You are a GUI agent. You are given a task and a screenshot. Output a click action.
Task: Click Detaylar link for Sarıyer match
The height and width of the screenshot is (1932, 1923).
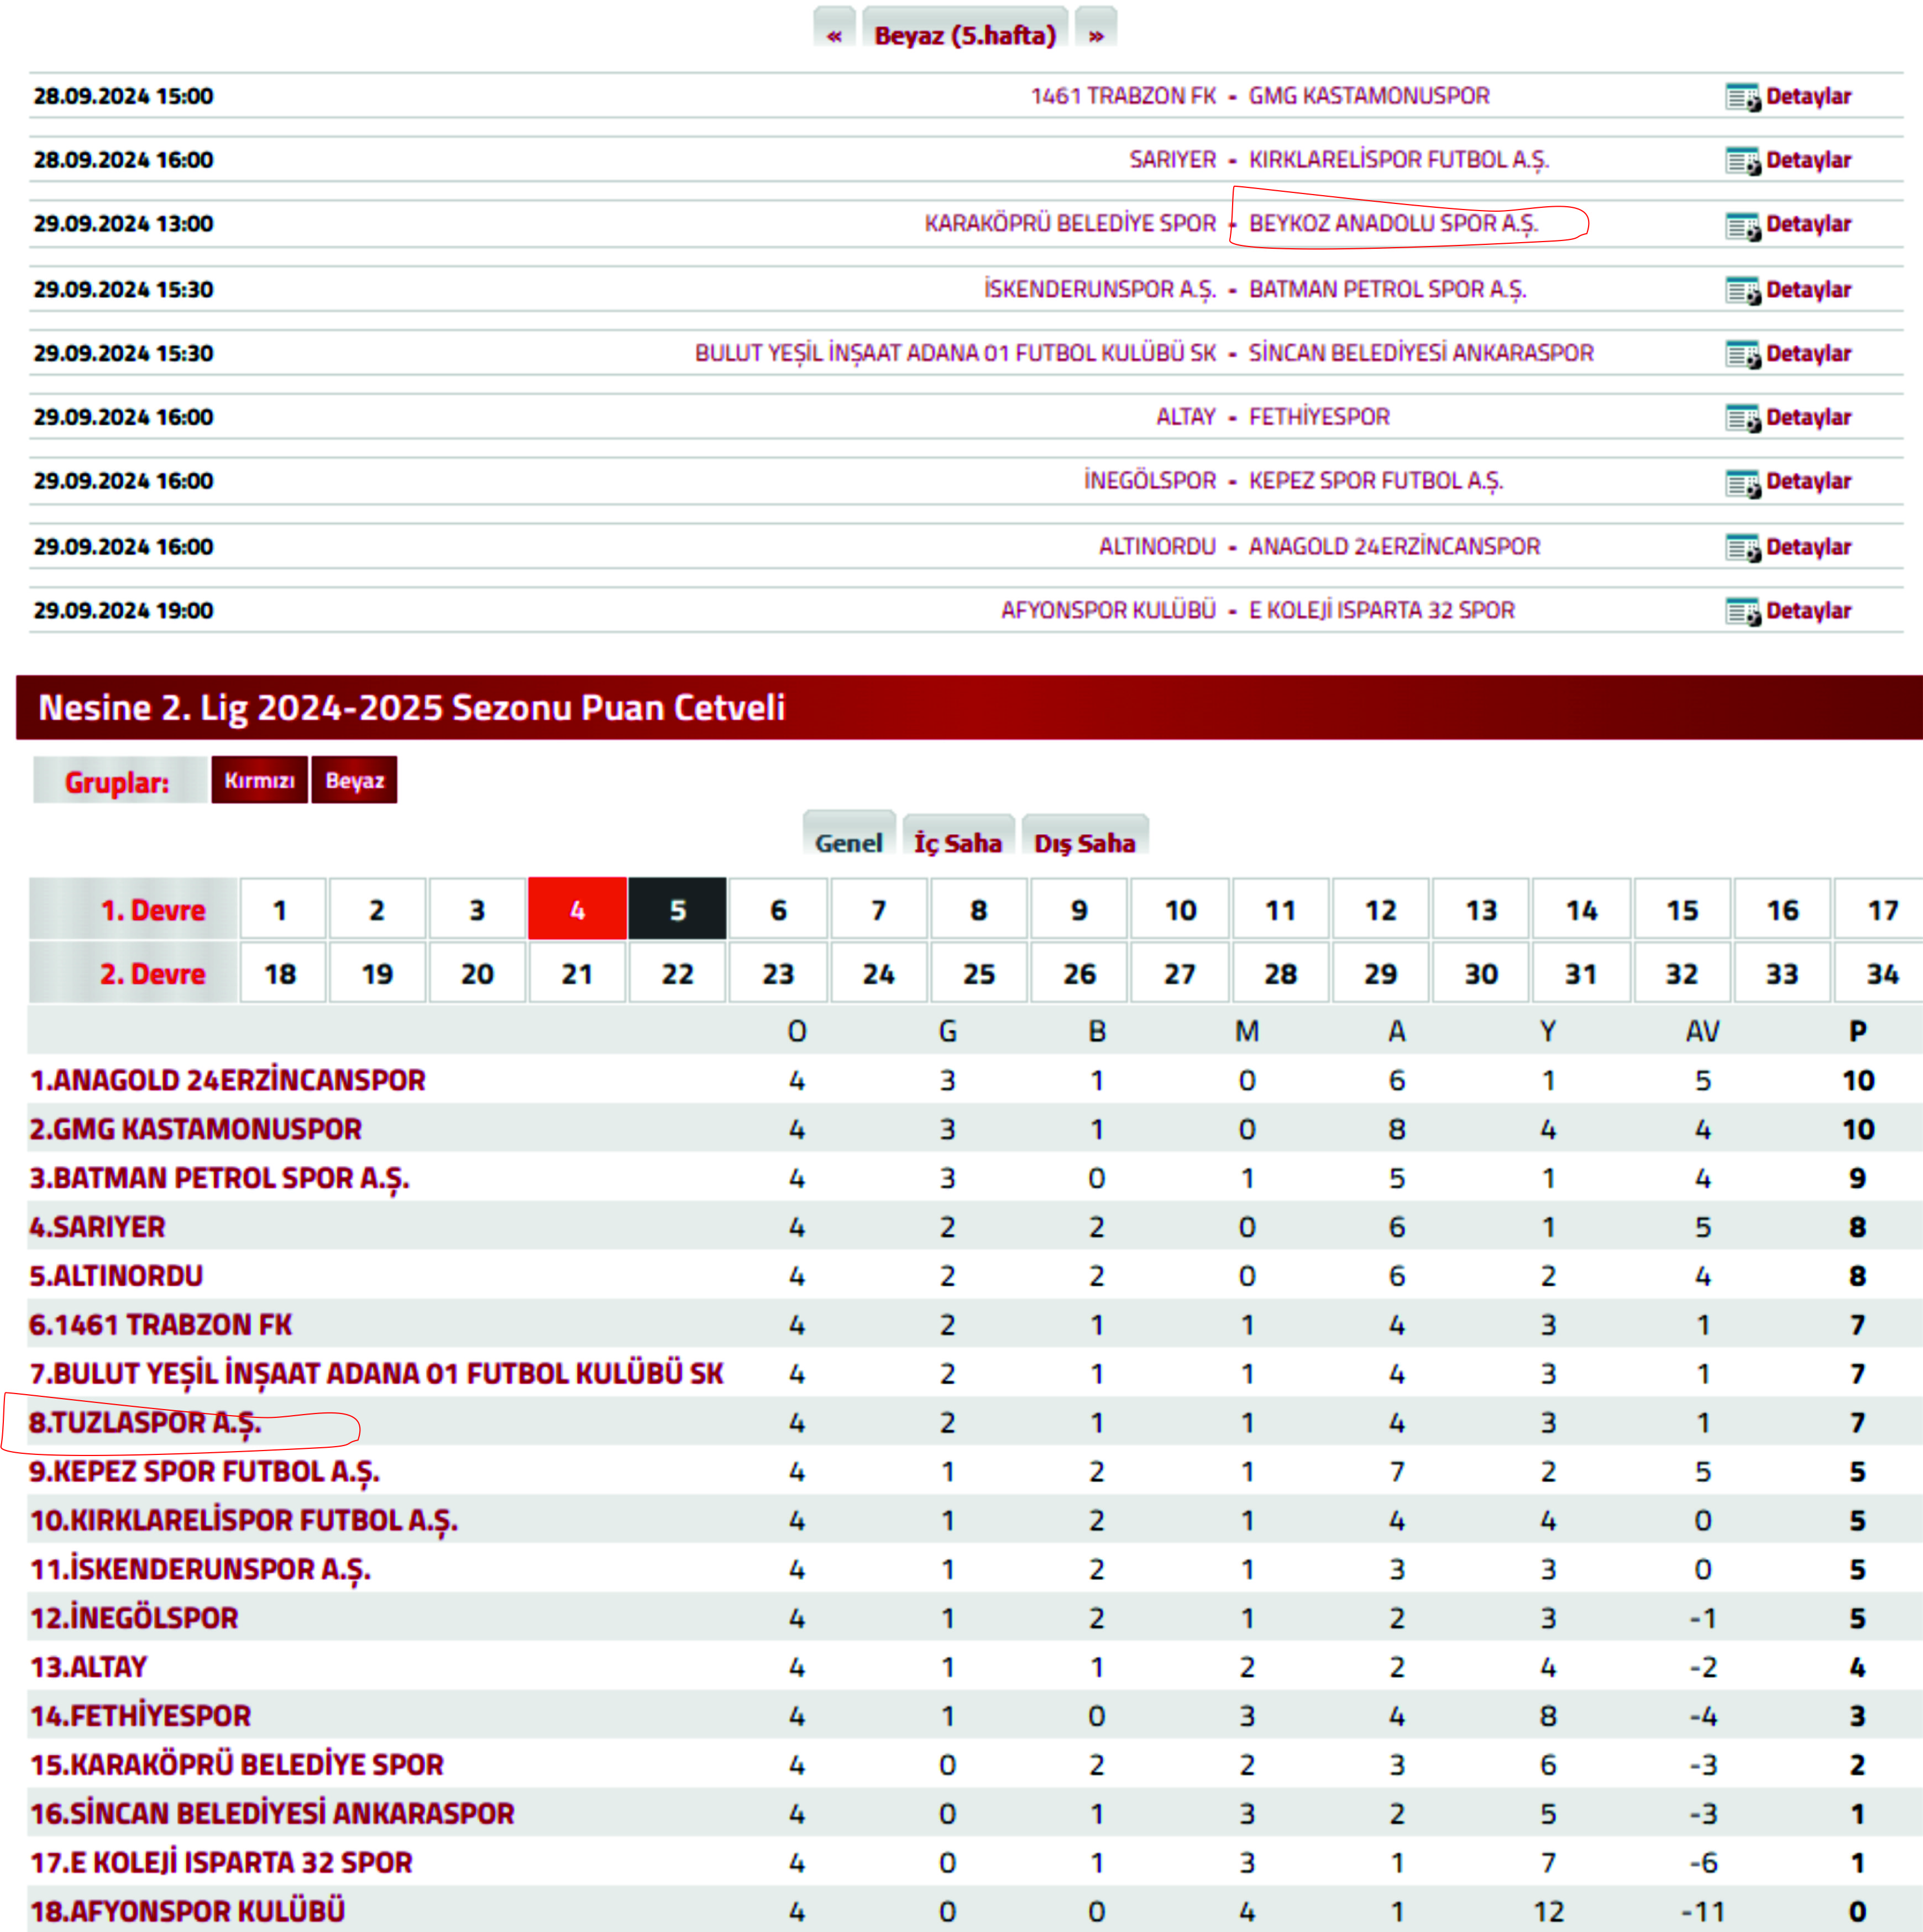1808,160
